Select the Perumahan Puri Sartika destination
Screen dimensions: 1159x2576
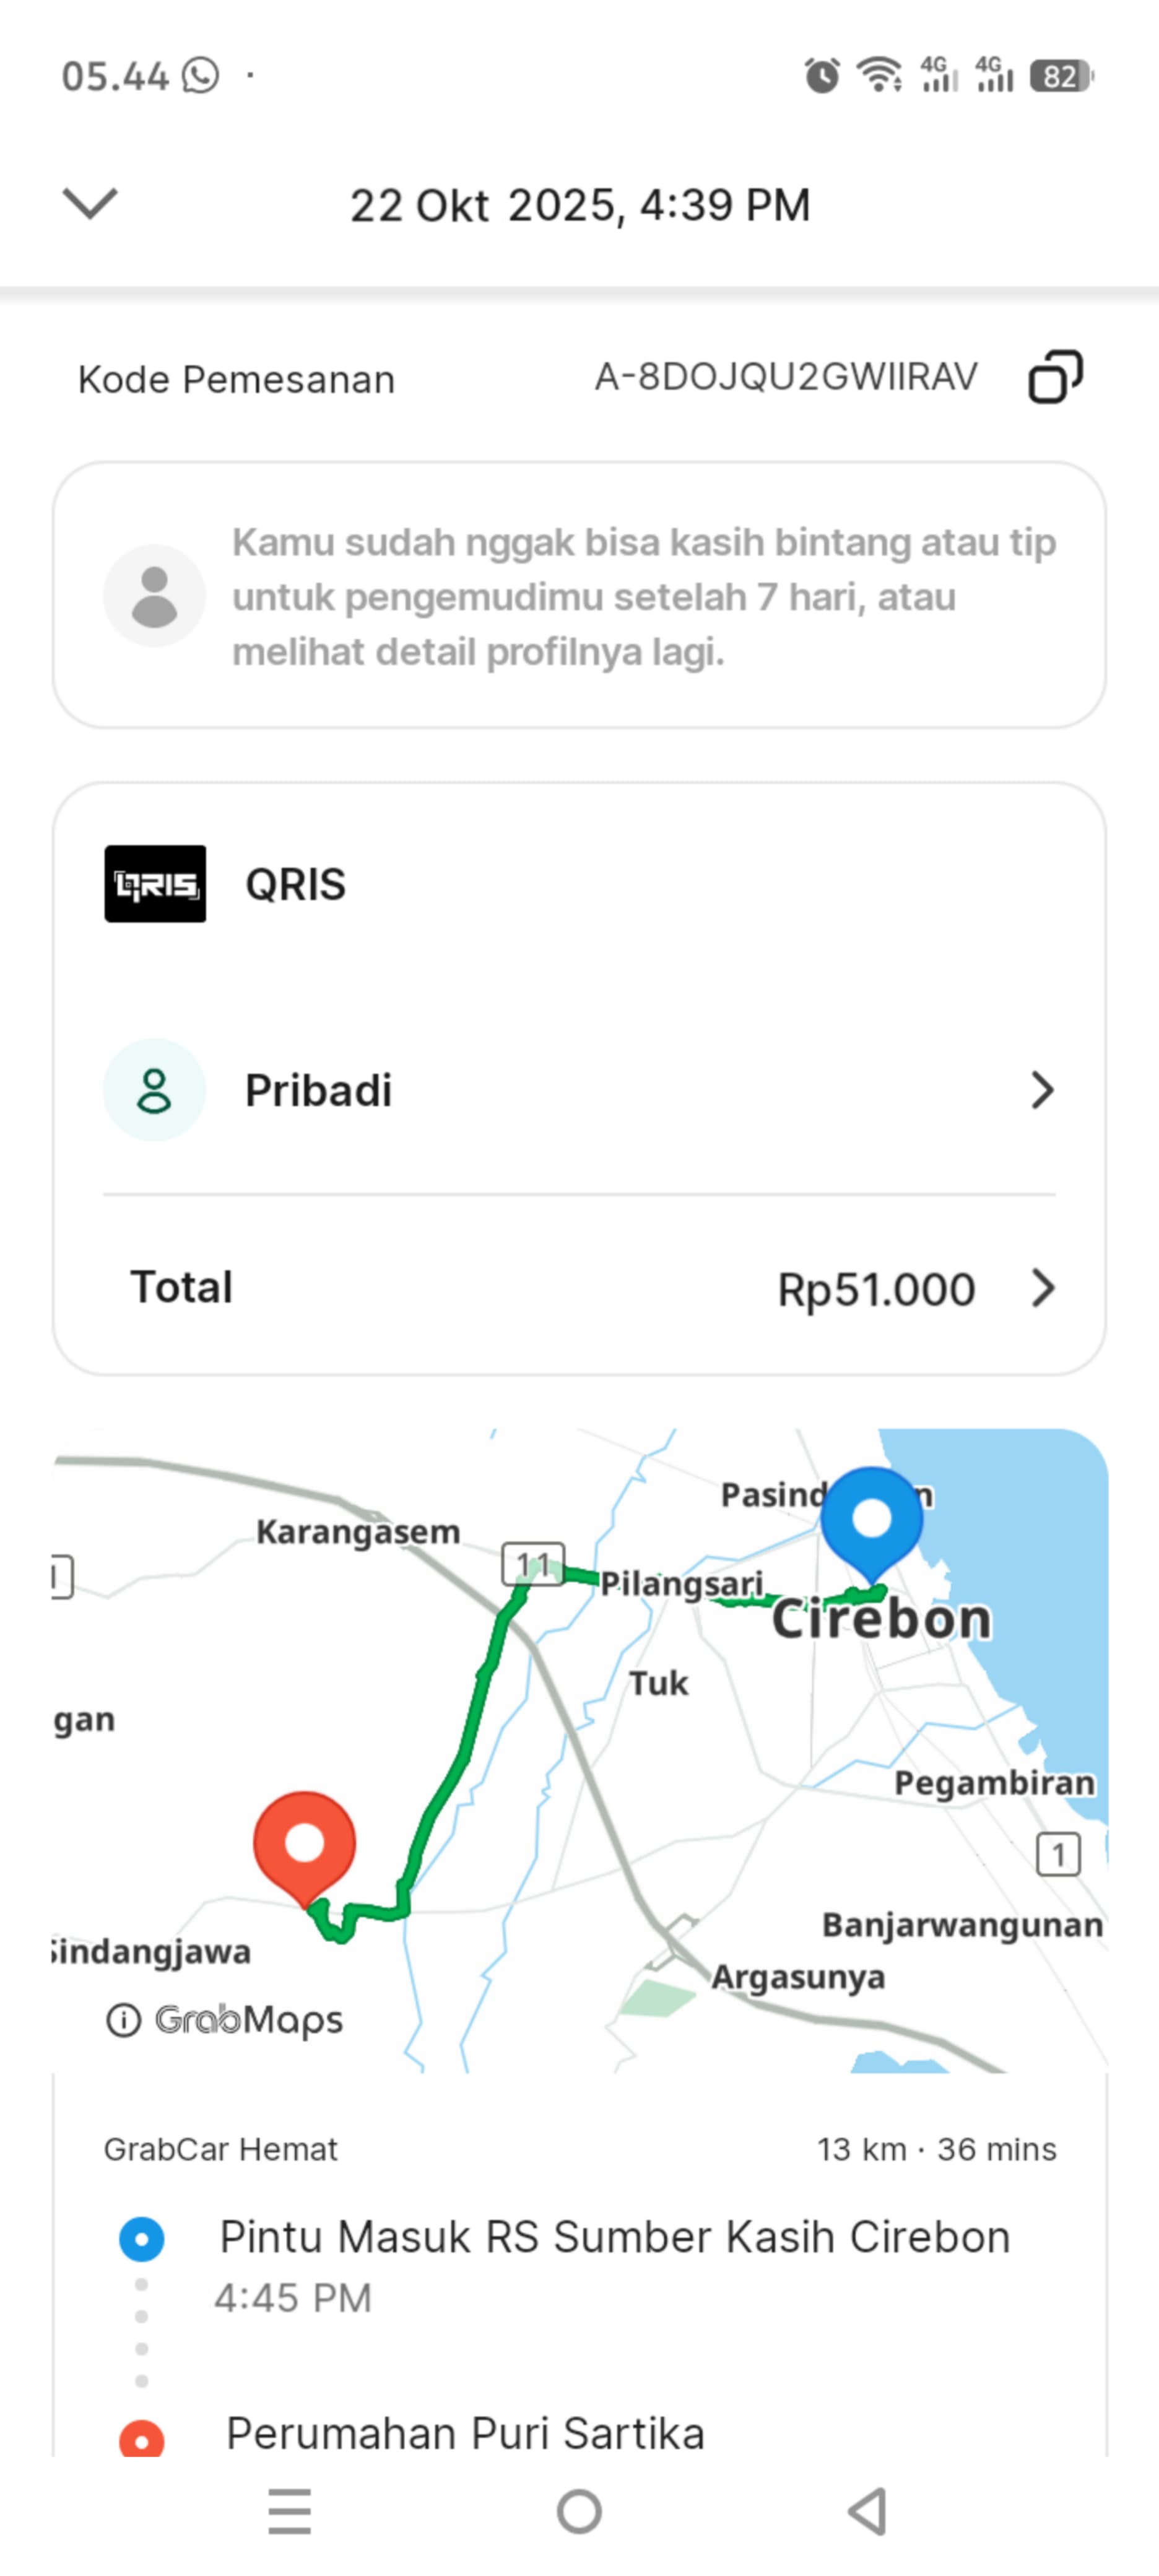[x=465, y=2434]
